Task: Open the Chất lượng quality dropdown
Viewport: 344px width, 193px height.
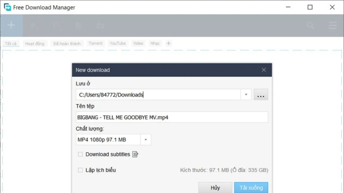Action: click(146, 140)
